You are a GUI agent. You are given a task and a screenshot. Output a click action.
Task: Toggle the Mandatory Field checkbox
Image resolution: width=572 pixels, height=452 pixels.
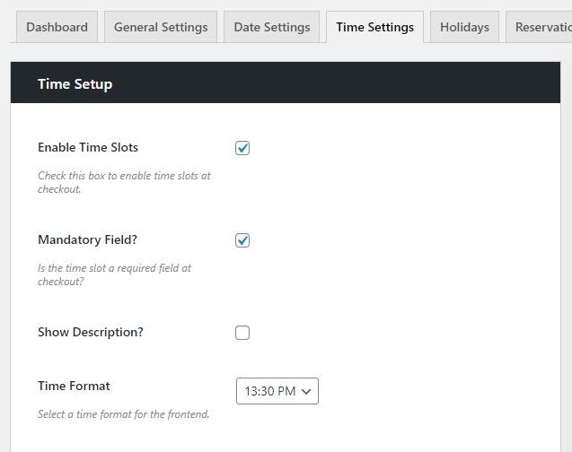[x=242, y=240]
